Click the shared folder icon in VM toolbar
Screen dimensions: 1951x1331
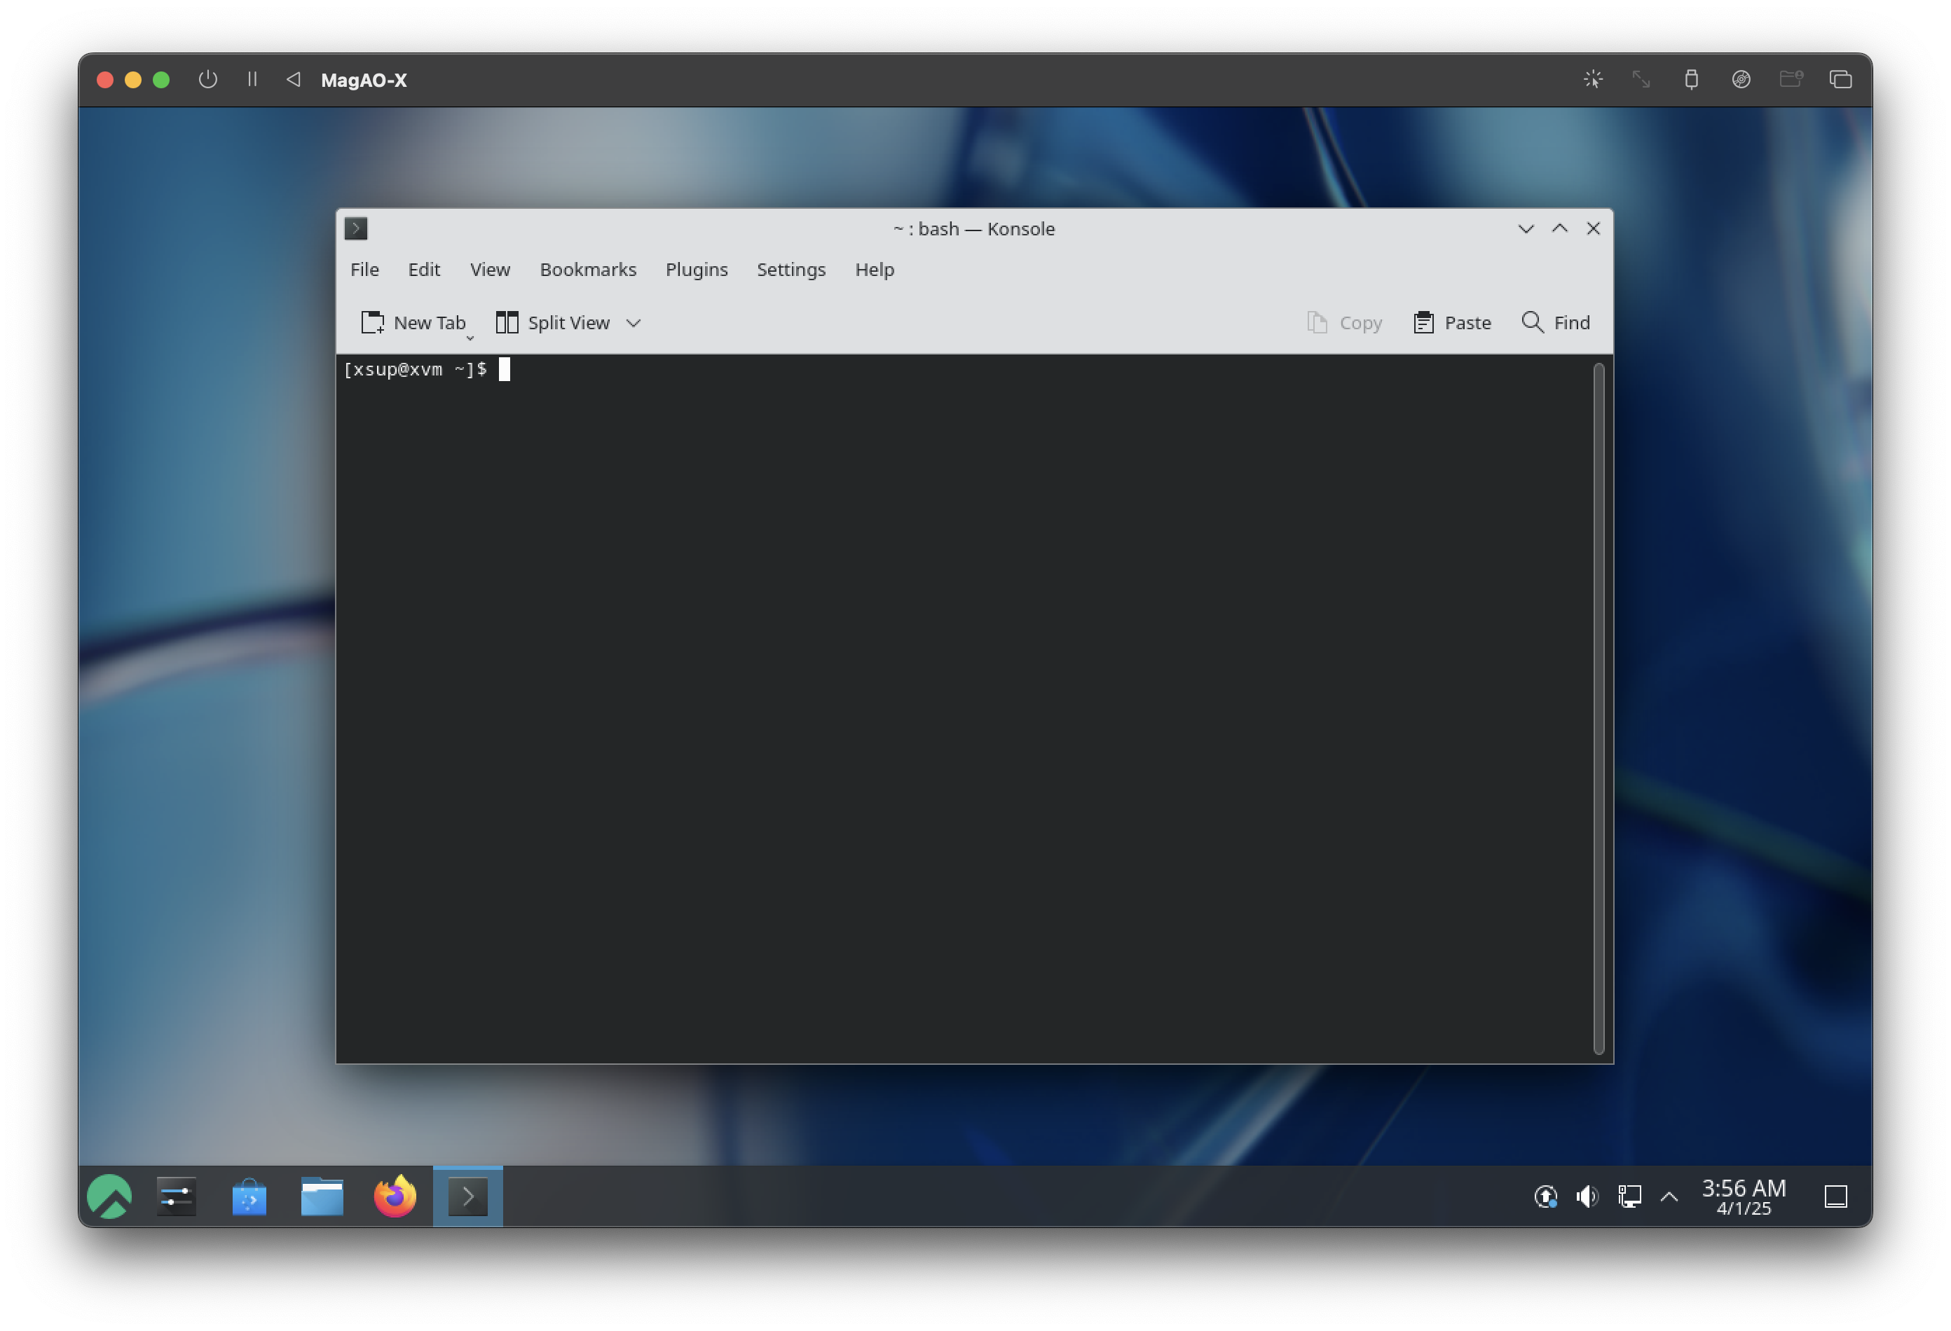(1791, 79)
